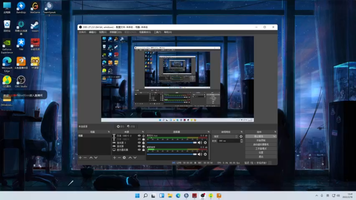Open 麦克风/Aux audio settings gear
Screen dimensions: 356x200
[x=205, y=143]
